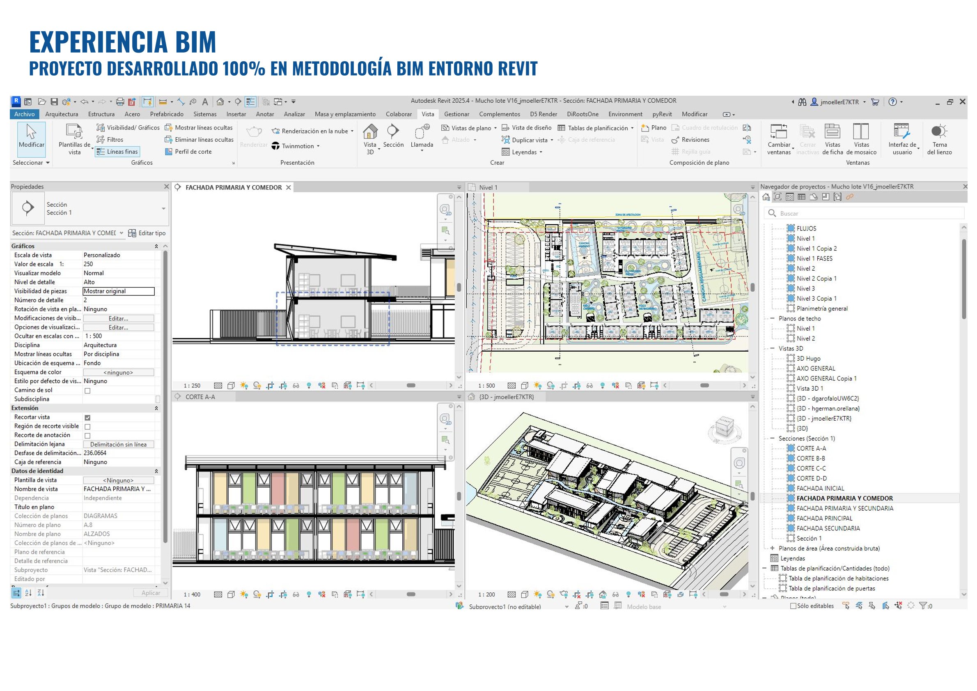Switch to the Colaborar ribbon tab
This screenshot has height=691, width=977.
(x=399, y=114)
